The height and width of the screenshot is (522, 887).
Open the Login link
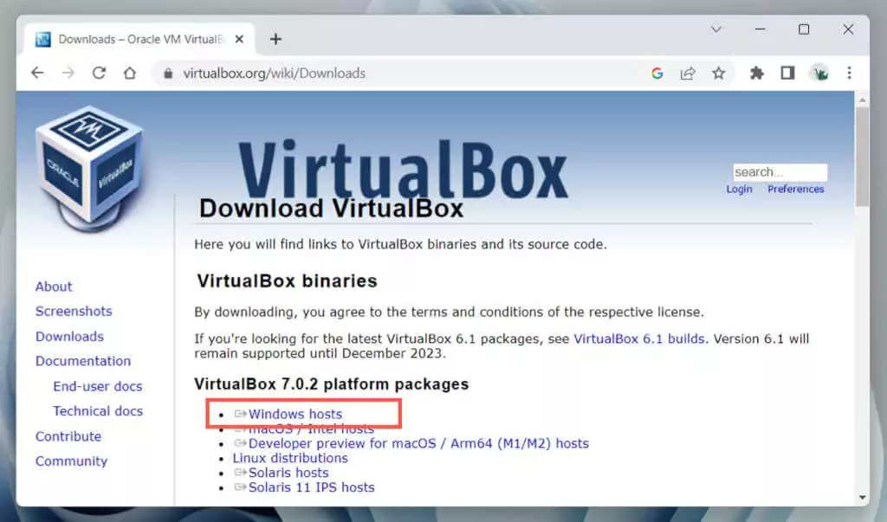740,189
